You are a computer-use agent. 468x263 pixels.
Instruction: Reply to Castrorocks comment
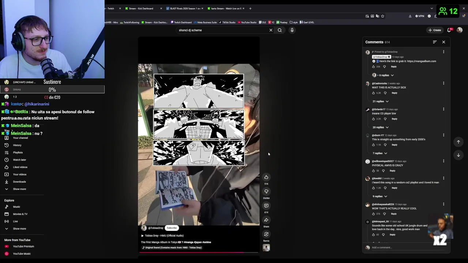[394, 93]
